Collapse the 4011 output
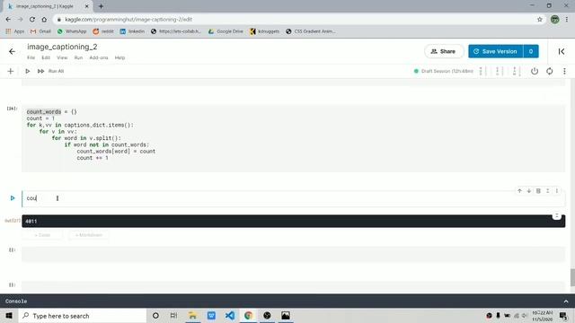The width and height of the screenshot is (575, 323). (x=557, y=215)
